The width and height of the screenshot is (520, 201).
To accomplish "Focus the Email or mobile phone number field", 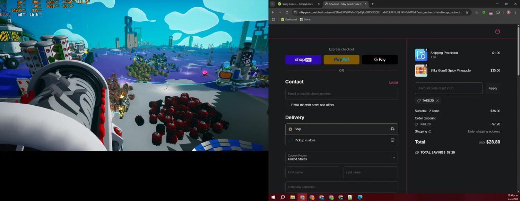I will 341,94.
